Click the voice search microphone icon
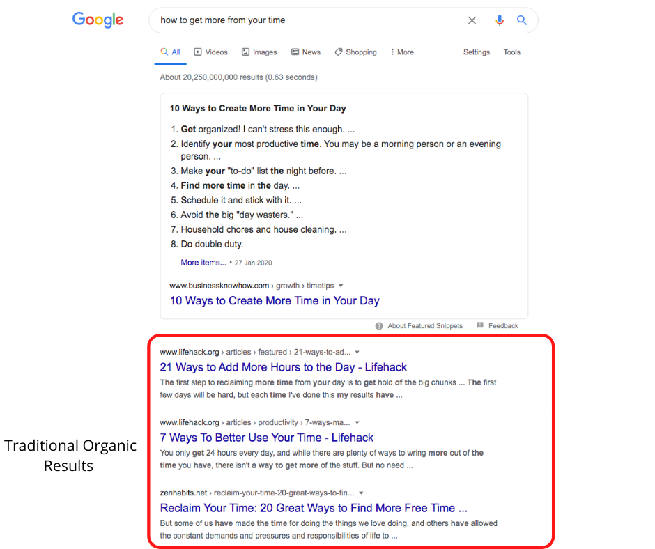 click(x=500, y=20)
